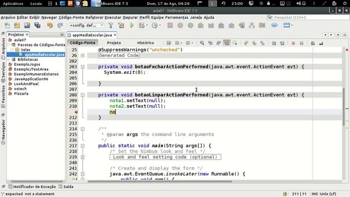Run the project with the green play icon

(x=132, y=26)
